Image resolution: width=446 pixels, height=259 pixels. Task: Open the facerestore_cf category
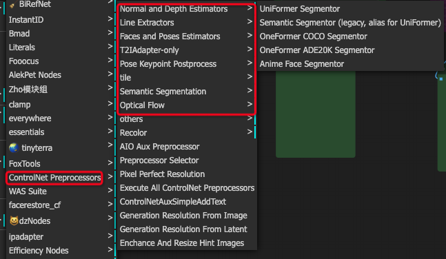[60, 205]
